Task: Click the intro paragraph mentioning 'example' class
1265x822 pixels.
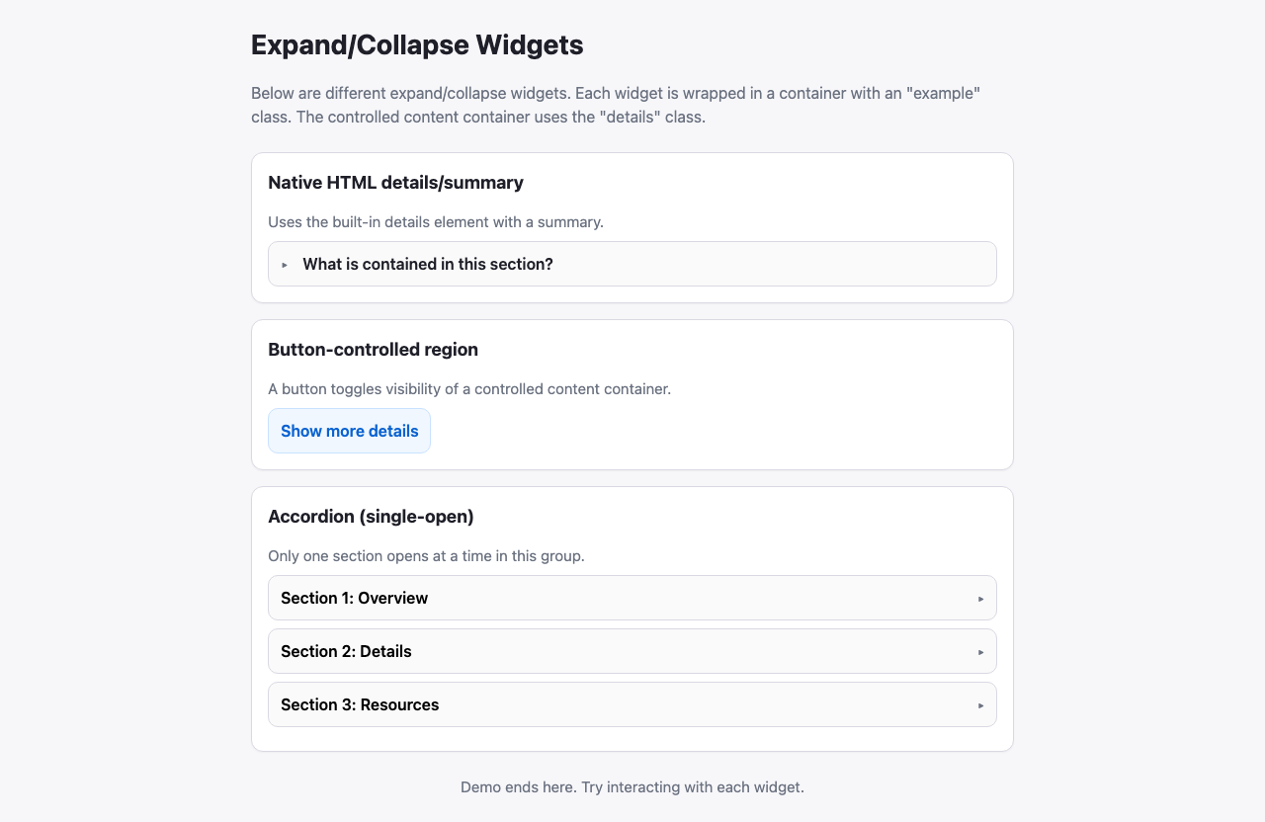Action: tap(615, 105)
